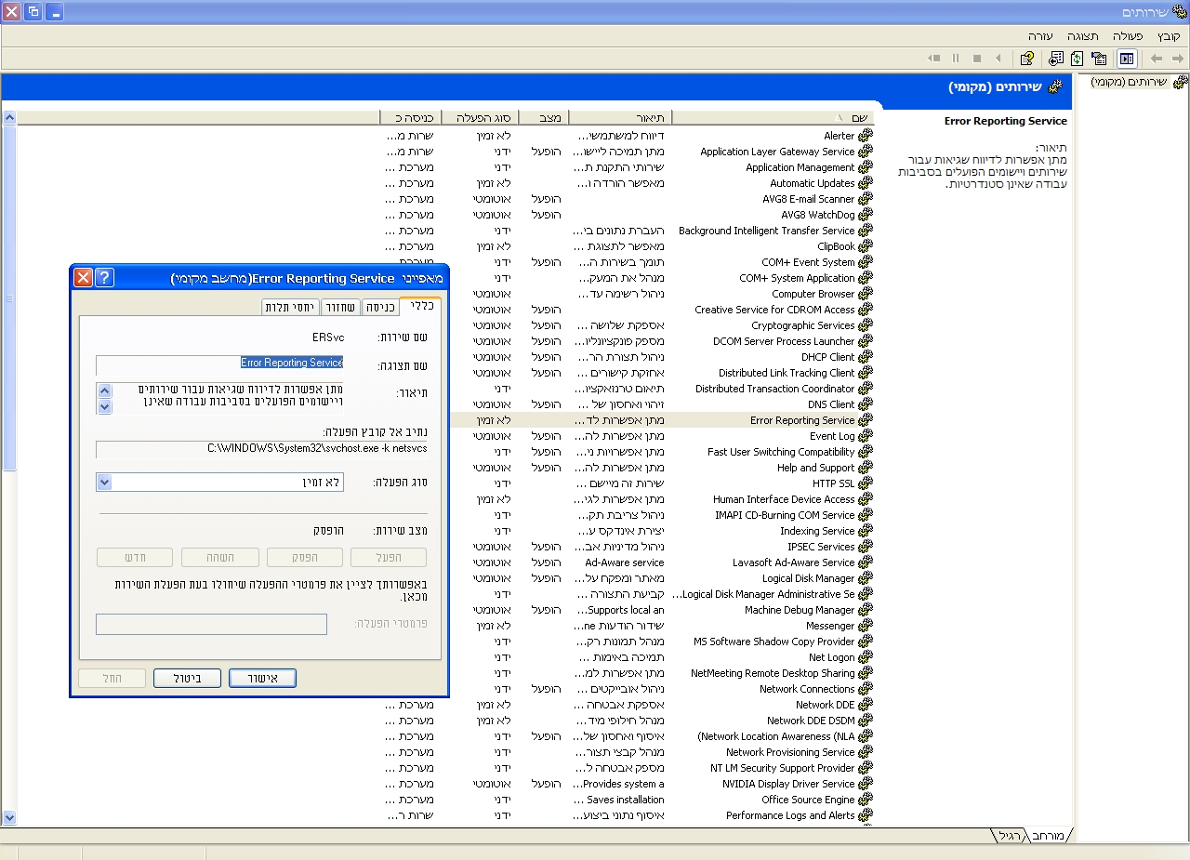Click the gear icon beside Network DDE DSDM
The width and height of the screenshot is (1190, 860).
(x=866, y=721)
